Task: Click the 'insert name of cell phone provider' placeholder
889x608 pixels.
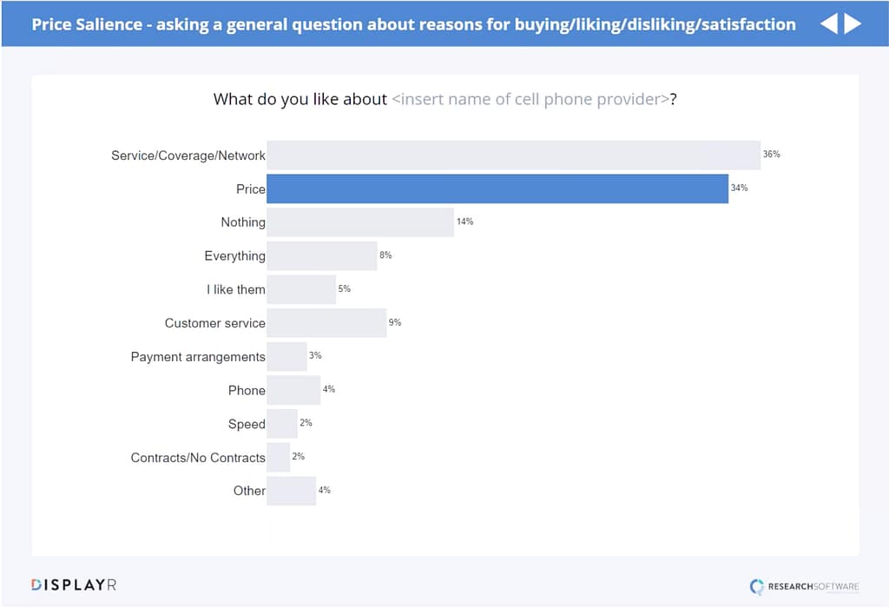Action: (530, 99)
